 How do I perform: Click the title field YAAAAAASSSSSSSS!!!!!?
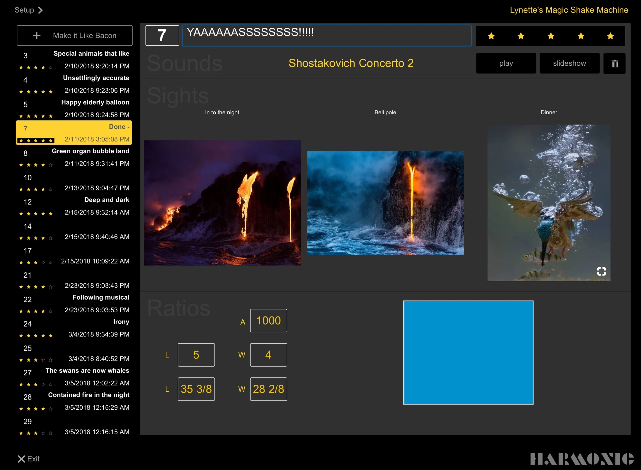tap(326, 36)
